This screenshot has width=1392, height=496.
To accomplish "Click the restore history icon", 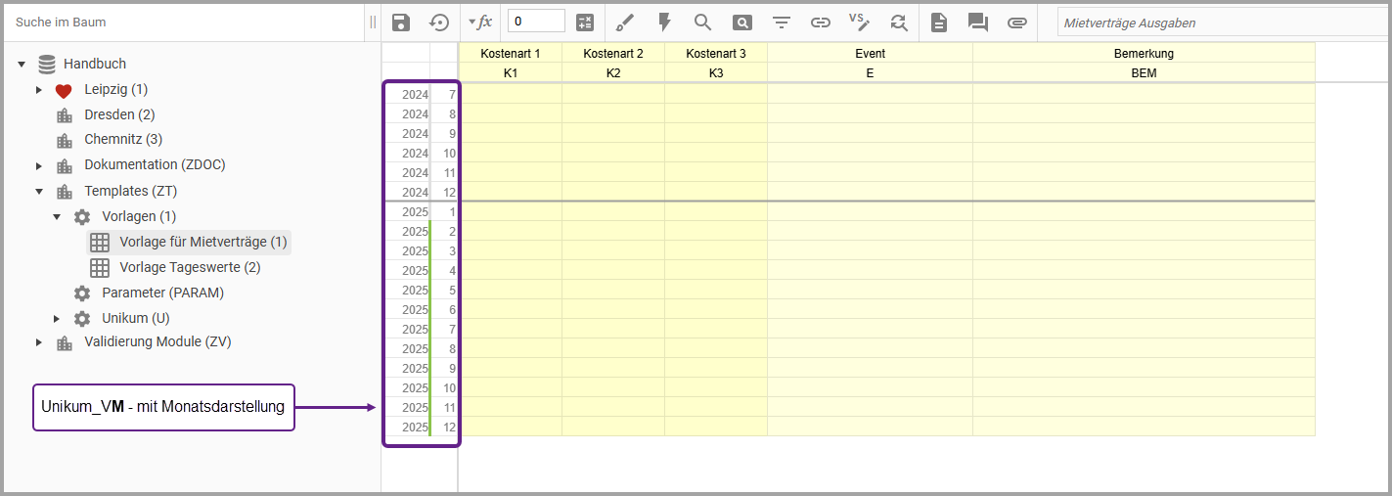I will 439,23.
